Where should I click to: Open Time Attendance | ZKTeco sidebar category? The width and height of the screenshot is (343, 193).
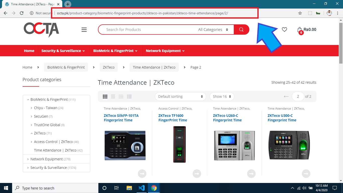pos(55,150)
